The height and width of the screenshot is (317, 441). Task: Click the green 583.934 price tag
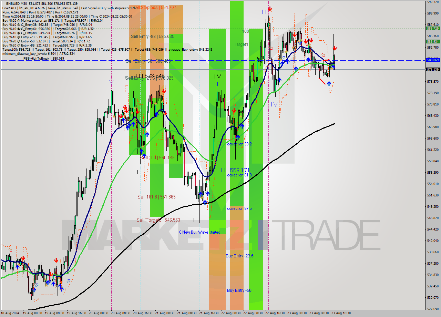[433, 41]
